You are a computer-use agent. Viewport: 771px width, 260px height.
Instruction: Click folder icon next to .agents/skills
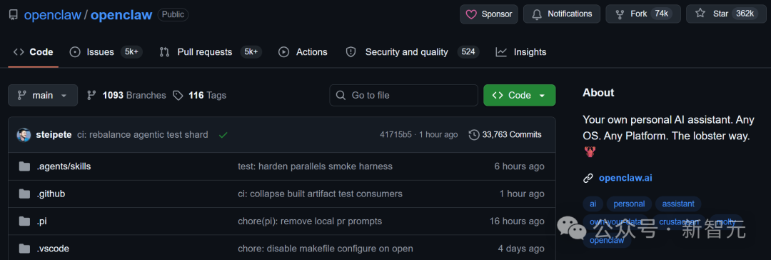pos(24,166)
